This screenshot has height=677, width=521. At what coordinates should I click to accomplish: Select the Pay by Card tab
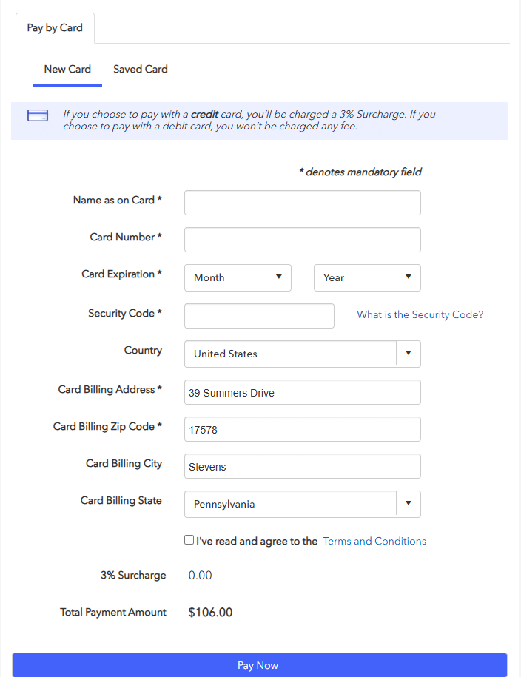point(55,28)
